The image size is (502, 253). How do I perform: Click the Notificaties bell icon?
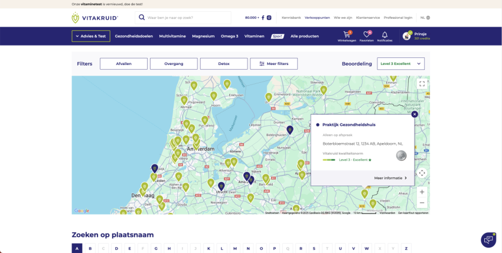384,36
